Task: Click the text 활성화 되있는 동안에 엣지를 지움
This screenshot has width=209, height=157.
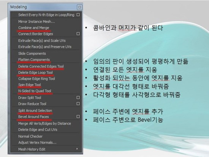Action: [138, 78]
